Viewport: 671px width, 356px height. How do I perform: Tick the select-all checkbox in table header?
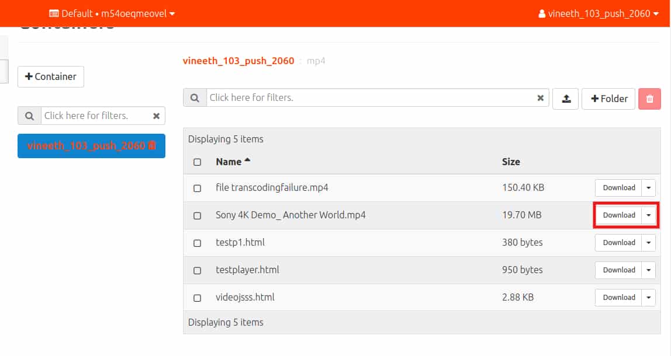pos(197,162)
